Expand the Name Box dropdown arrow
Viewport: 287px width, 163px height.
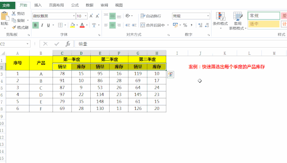click(27, 44)
